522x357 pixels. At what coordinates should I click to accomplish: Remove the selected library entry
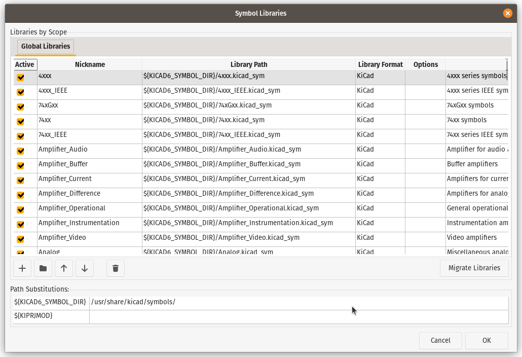(115, 268)
